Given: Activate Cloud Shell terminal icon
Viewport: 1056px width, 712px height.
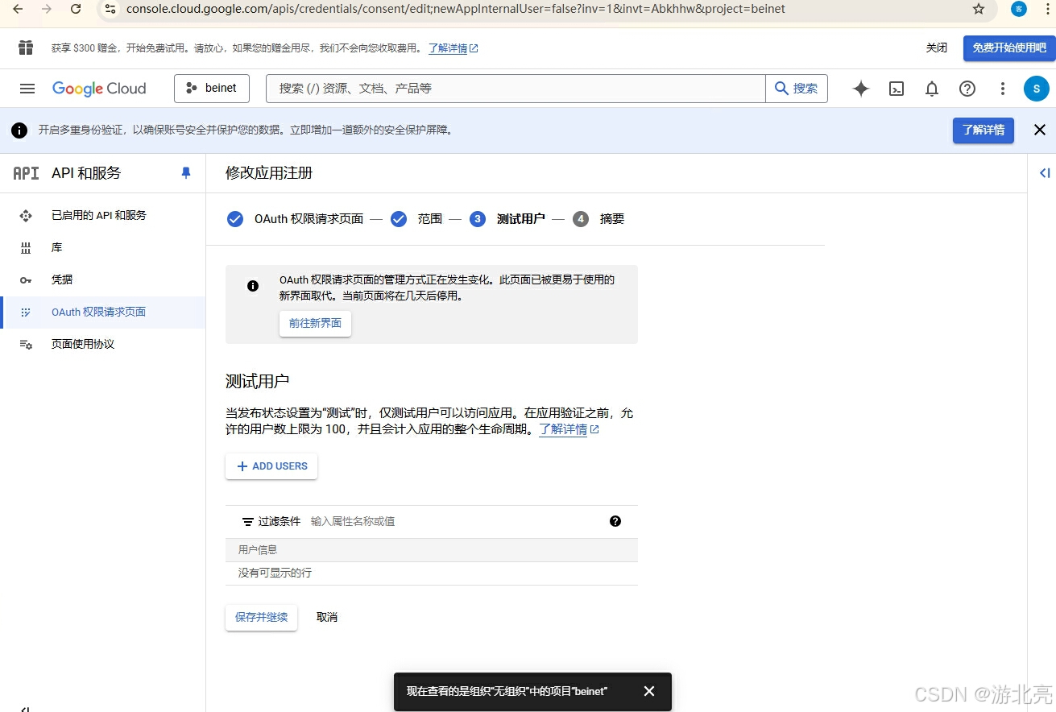Looking at the screenshot, I should point(897,89).
